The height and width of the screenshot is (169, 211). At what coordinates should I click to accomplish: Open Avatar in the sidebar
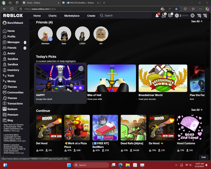[9, 53]
